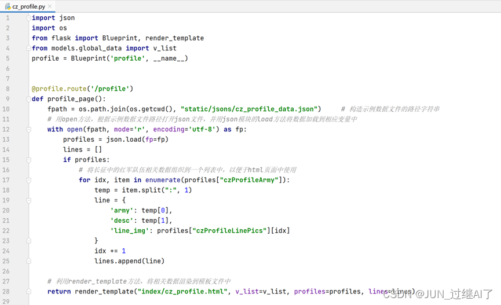
Task: Click the comment on line 11 about json load
Action: (x=202, y=119)
